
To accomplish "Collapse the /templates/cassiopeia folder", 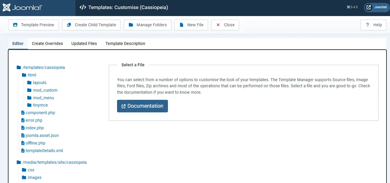I will [44, 67].
